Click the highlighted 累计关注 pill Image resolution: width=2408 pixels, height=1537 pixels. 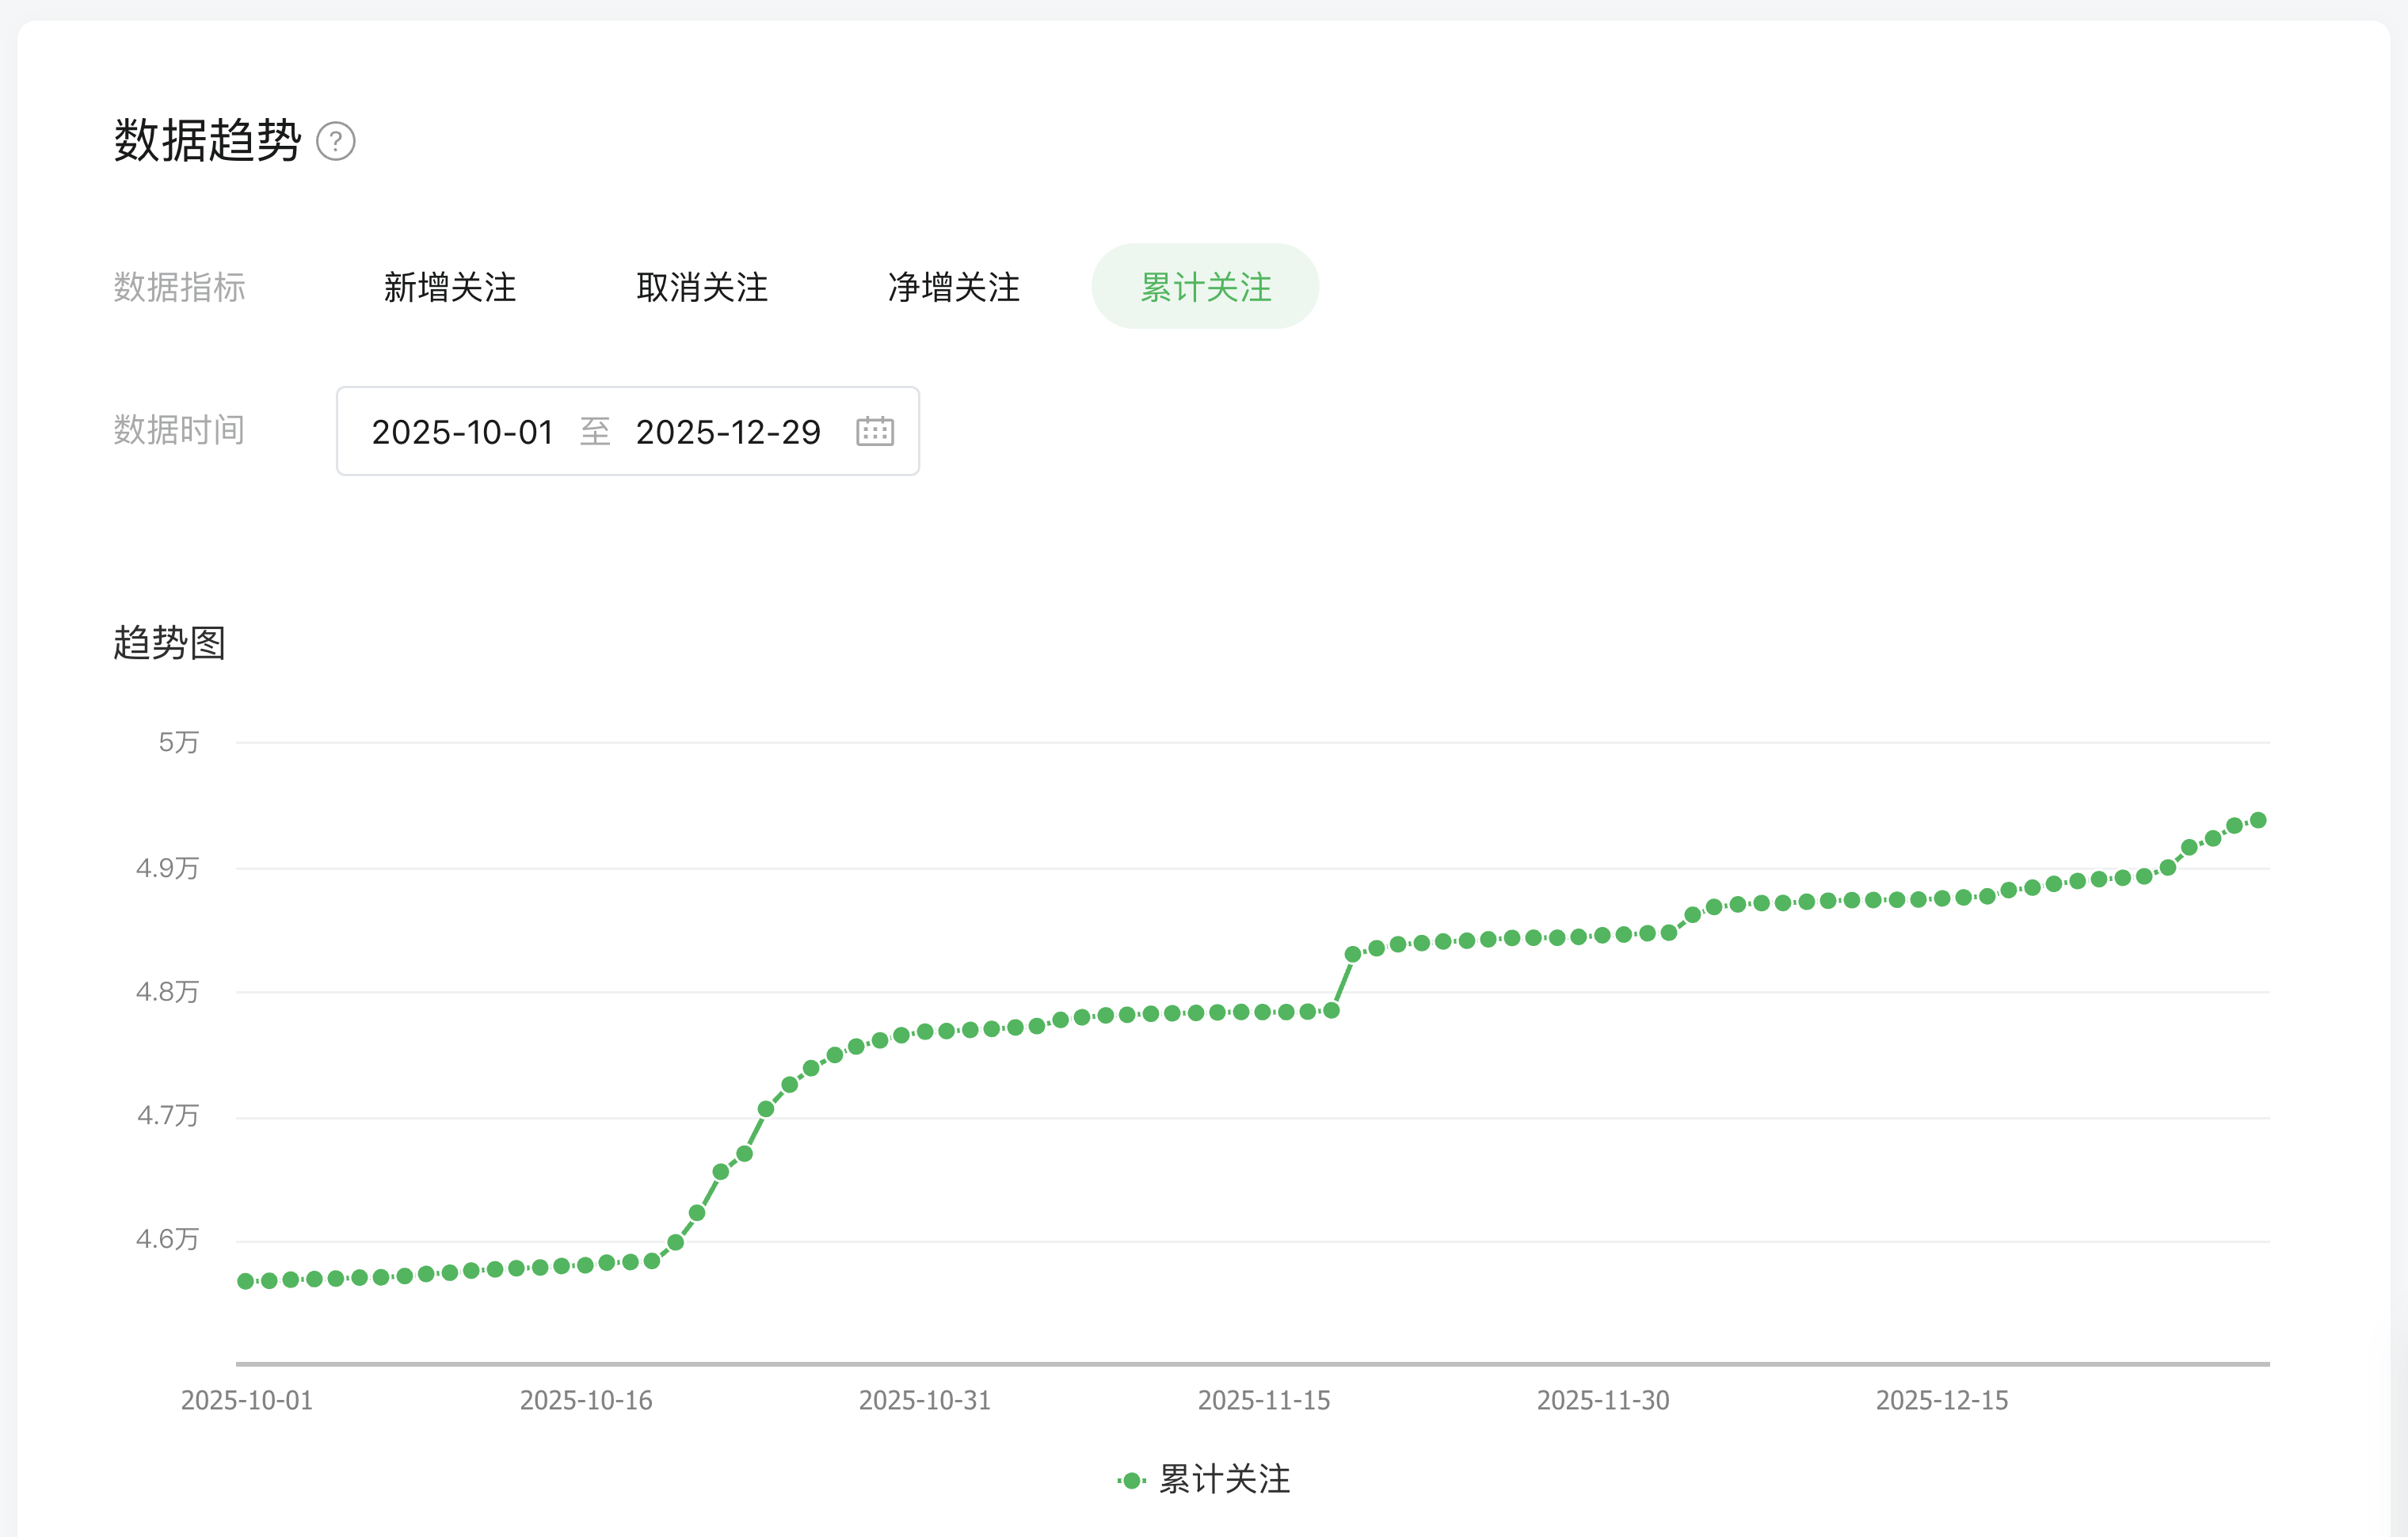[1204, 287]
